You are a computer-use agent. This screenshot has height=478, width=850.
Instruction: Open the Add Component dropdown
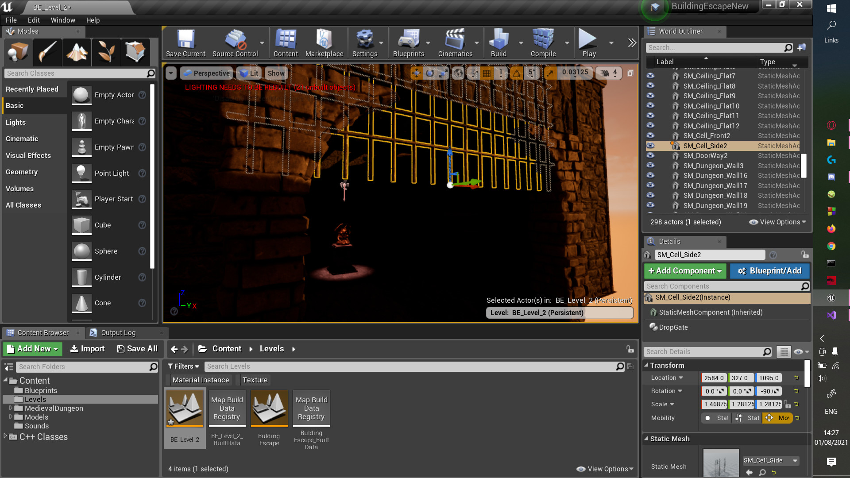pos(684,271)
